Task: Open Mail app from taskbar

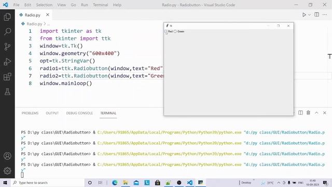Action: 136,182
